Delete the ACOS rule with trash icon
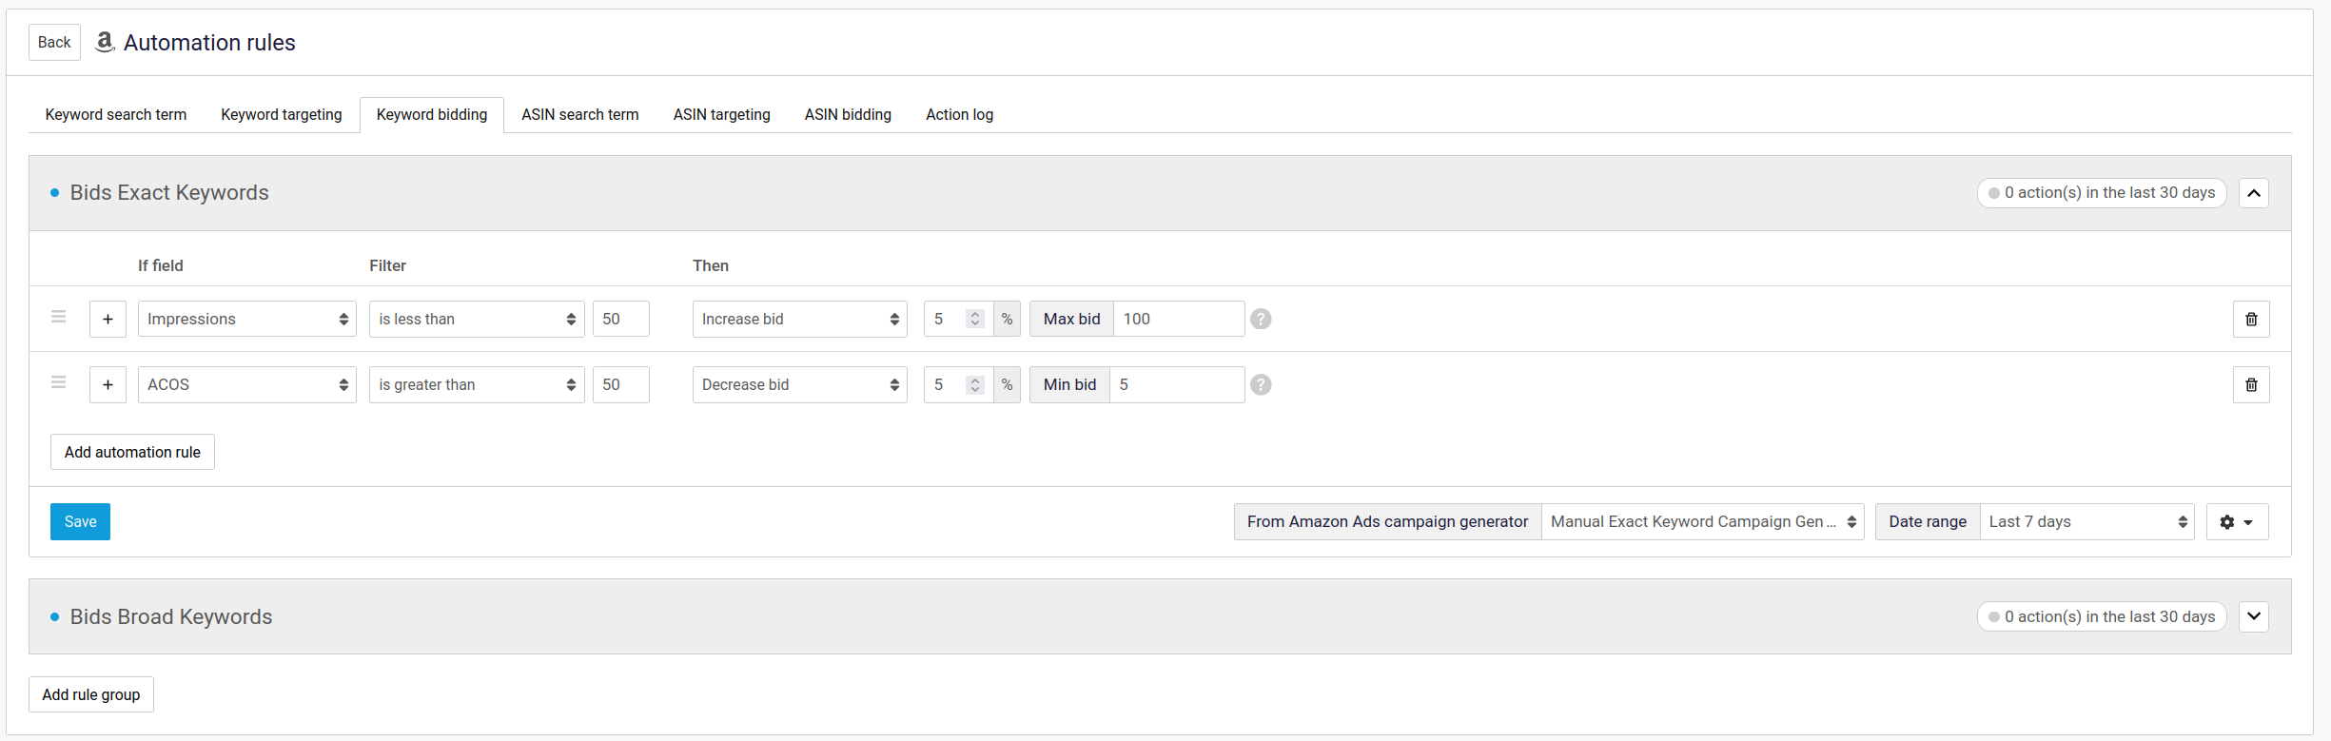Screen dimensions: 2331x741 click(2250, 385)
